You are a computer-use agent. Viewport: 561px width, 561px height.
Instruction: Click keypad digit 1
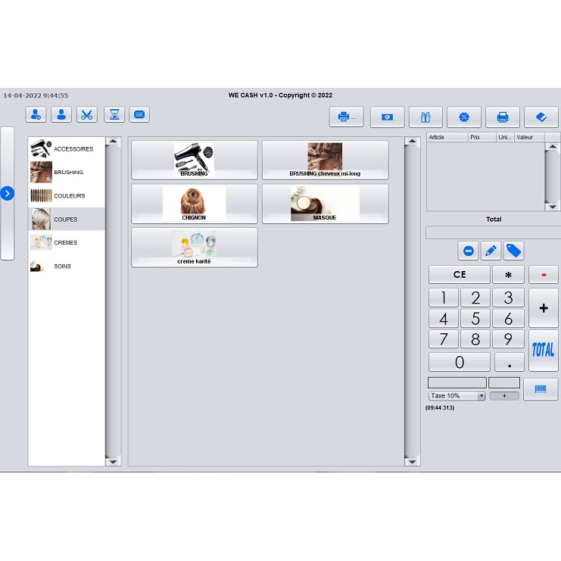[x=444, y=298]
